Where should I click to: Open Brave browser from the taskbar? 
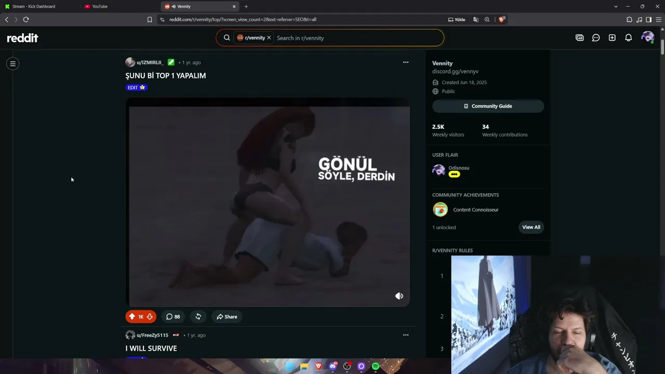pos(318,367)
